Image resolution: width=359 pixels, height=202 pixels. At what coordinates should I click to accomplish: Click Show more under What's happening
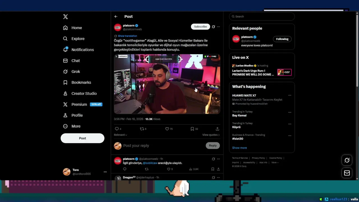pyautogui.click(x=240, y=148)
